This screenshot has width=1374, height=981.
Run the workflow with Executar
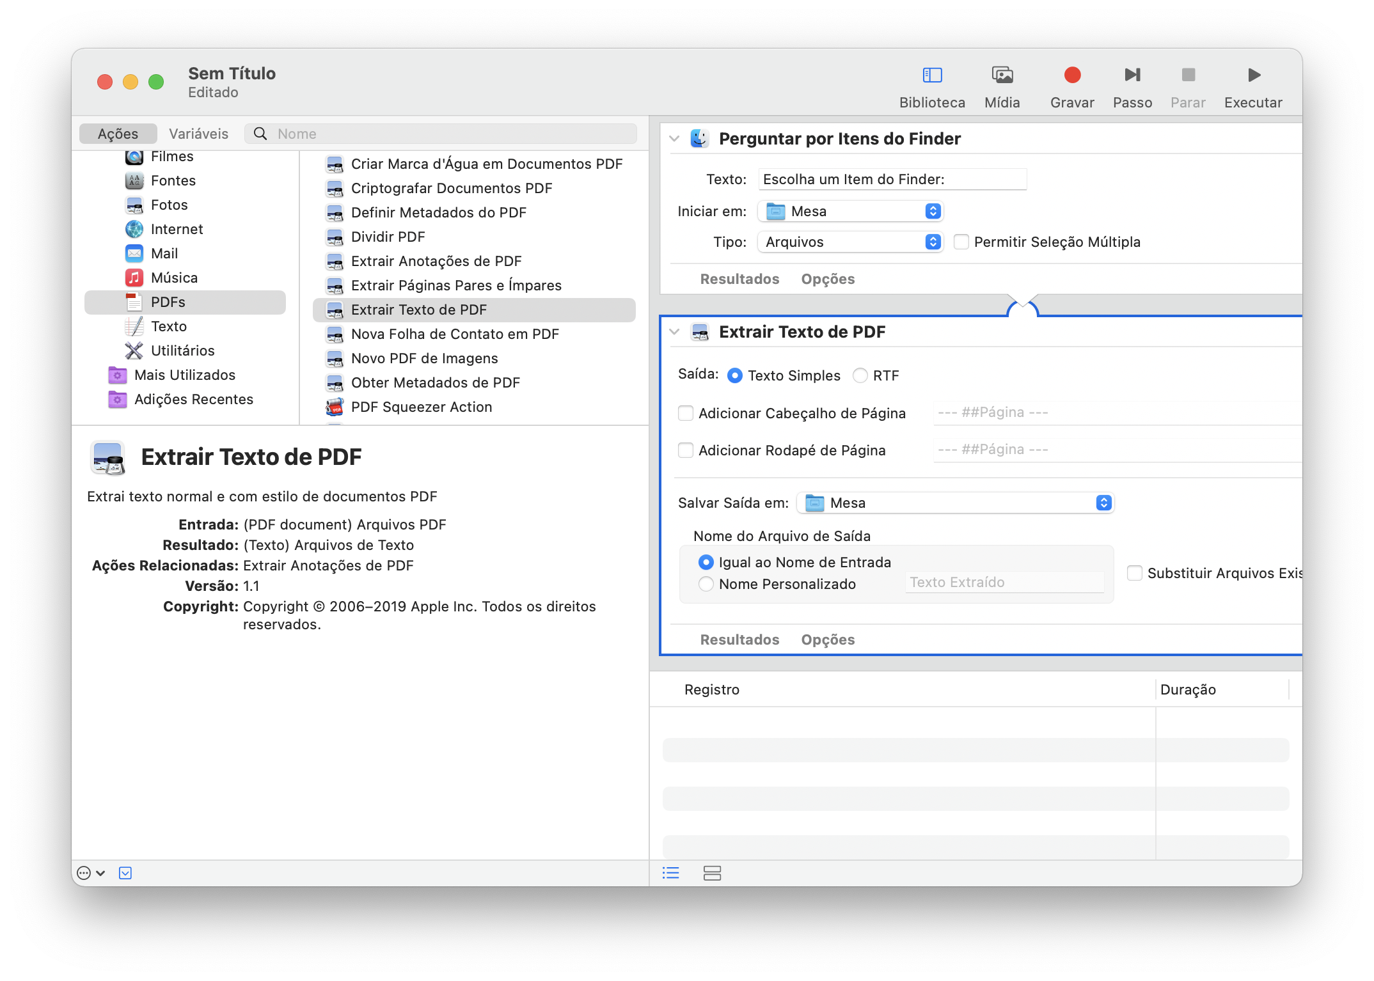(x=1252, y=75)
